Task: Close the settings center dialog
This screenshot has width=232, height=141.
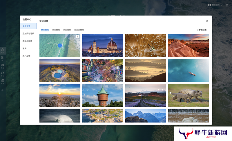Action: 207,21
